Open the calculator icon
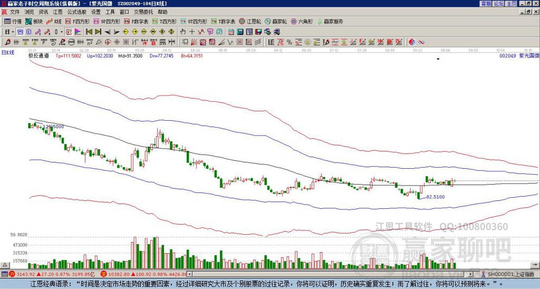Viewport: 540px width, 289px height. (x=240, y=32)
